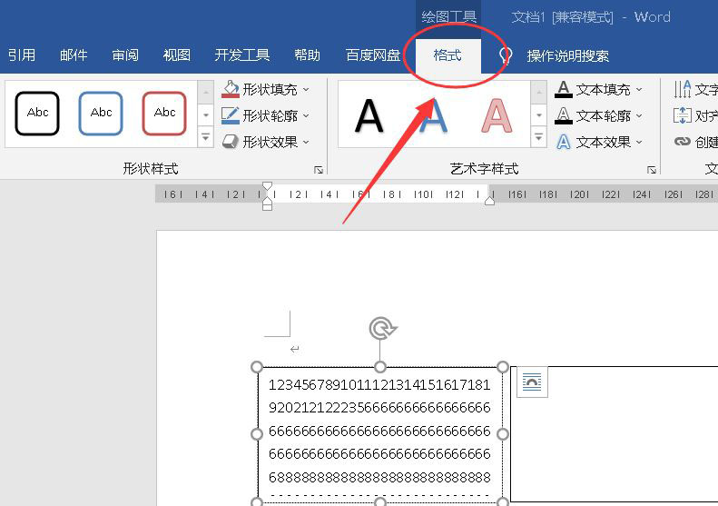Image resolution: width=718 pixels, height=506 pixels.
Task: Click the right-middle text box handle
Action: pos(503,433)
